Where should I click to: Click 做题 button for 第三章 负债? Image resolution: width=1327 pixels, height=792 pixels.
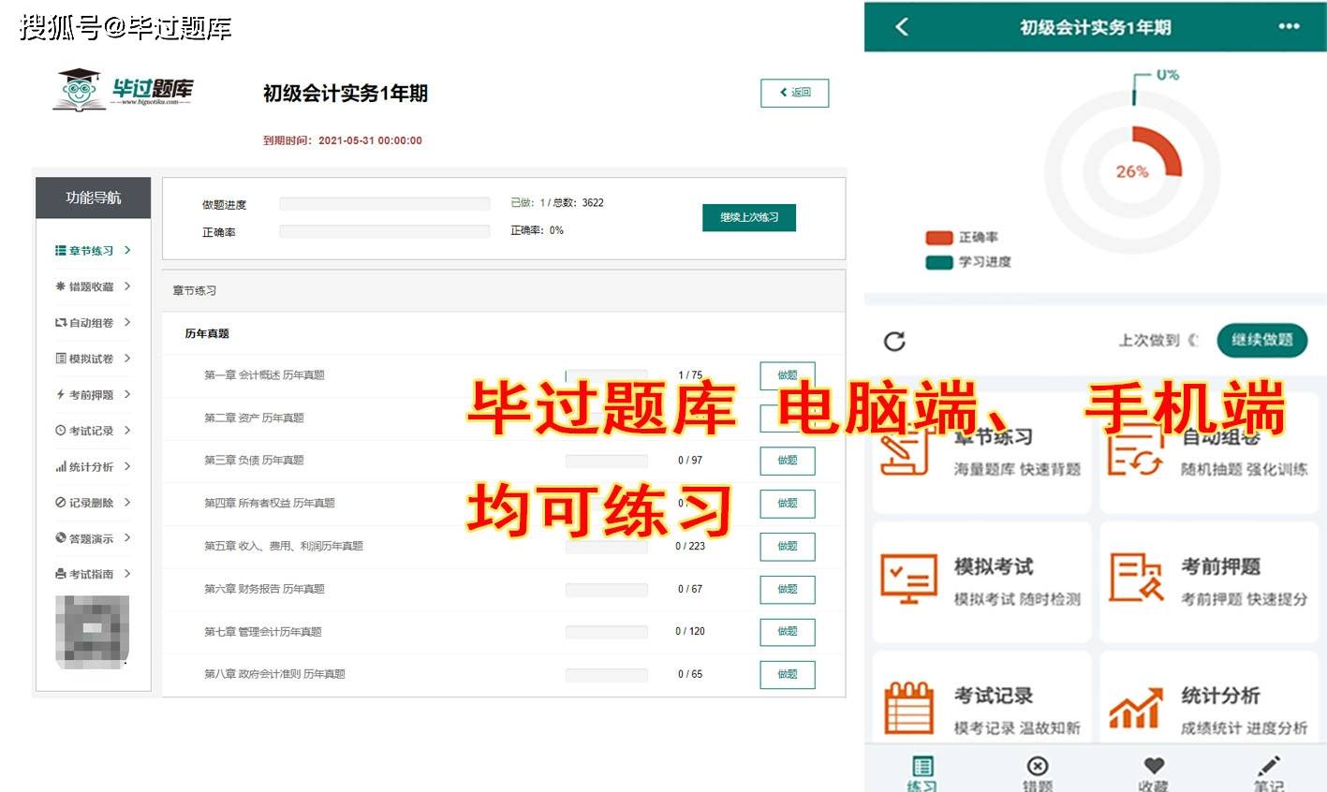[788, 461]
